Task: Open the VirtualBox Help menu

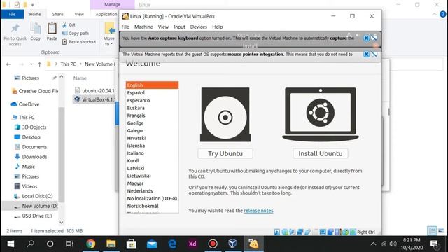Action: [x=218, y=27]
